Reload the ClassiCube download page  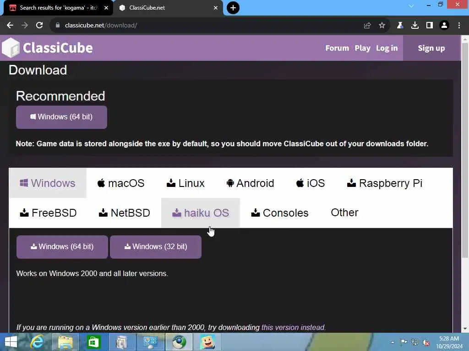coord(39,26)
